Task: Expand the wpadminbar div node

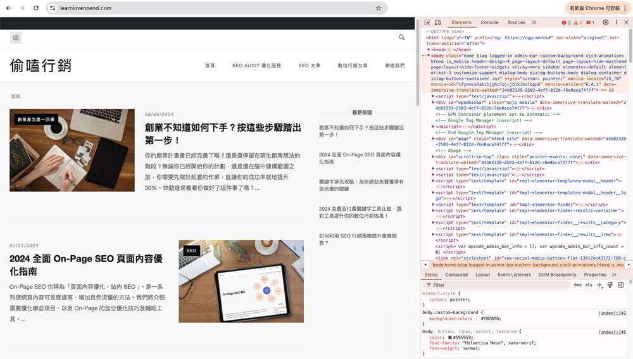Action: (433, 102)
